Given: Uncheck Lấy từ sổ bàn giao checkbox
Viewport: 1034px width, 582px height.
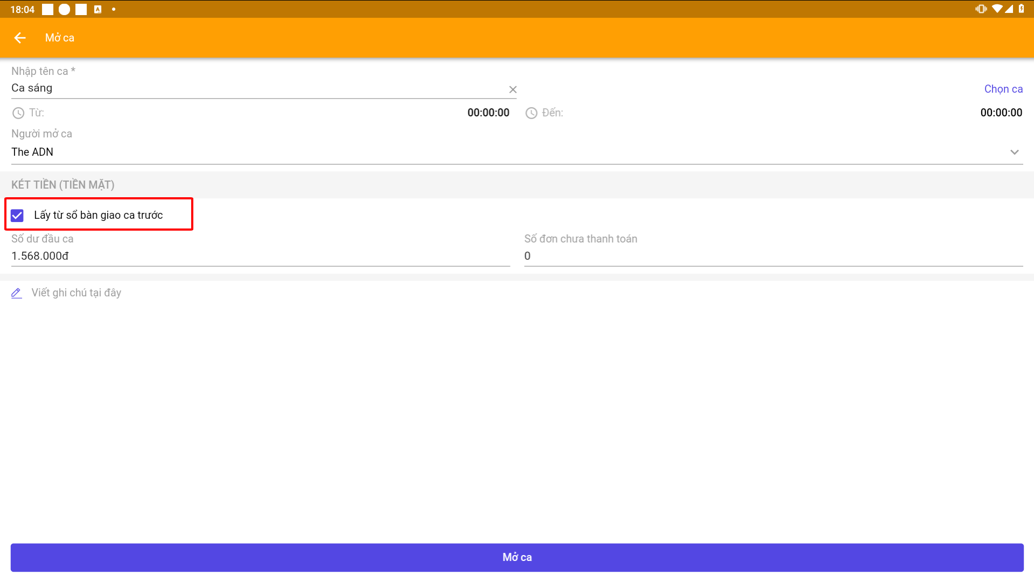Looking at the screenshot, I should (17, 216).
